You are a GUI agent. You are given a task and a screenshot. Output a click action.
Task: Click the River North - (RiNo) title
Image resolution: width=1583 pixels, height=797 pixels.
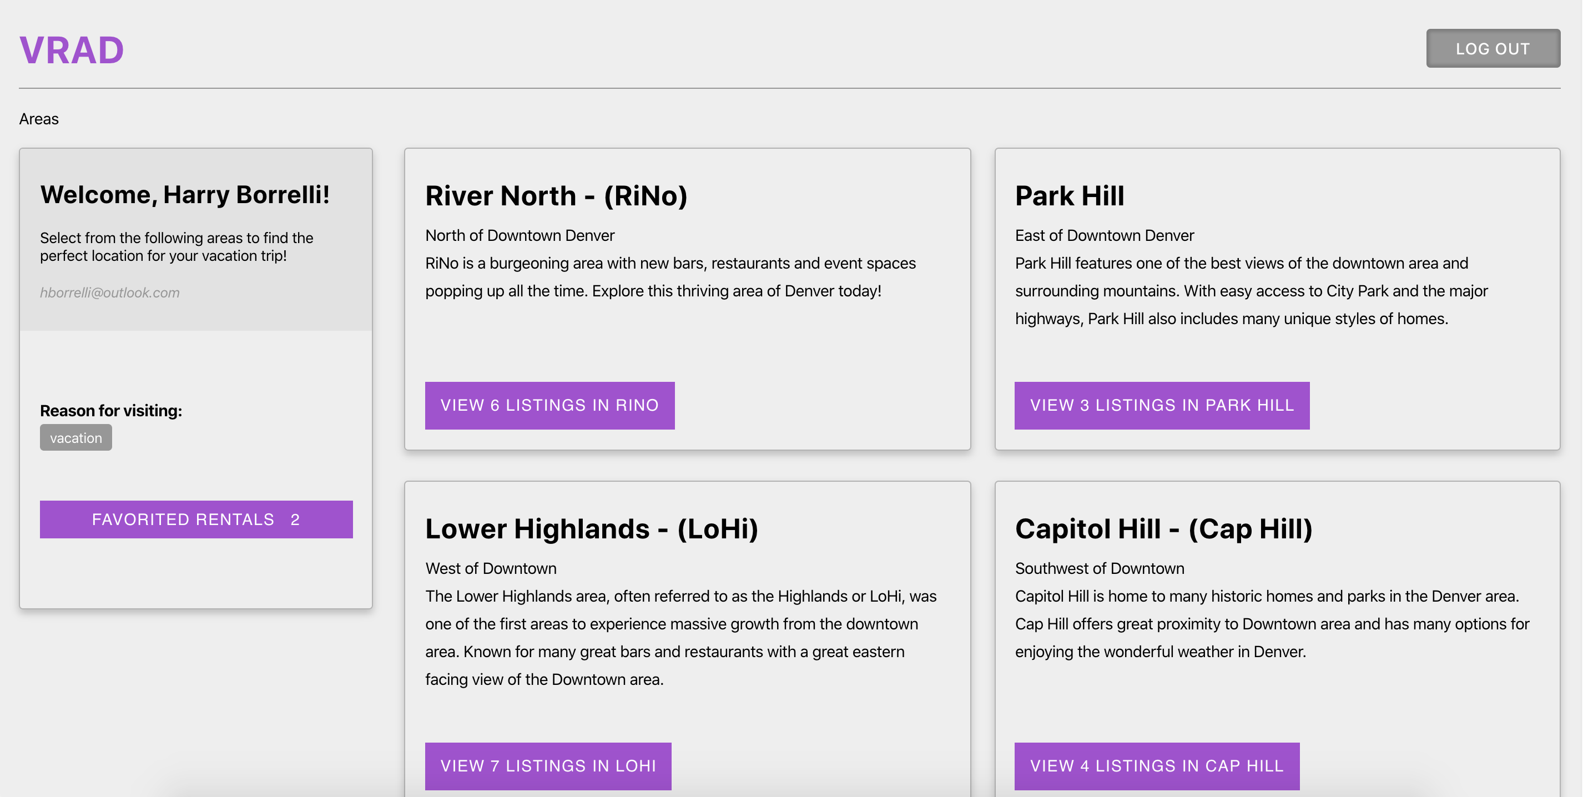point(556,195)
